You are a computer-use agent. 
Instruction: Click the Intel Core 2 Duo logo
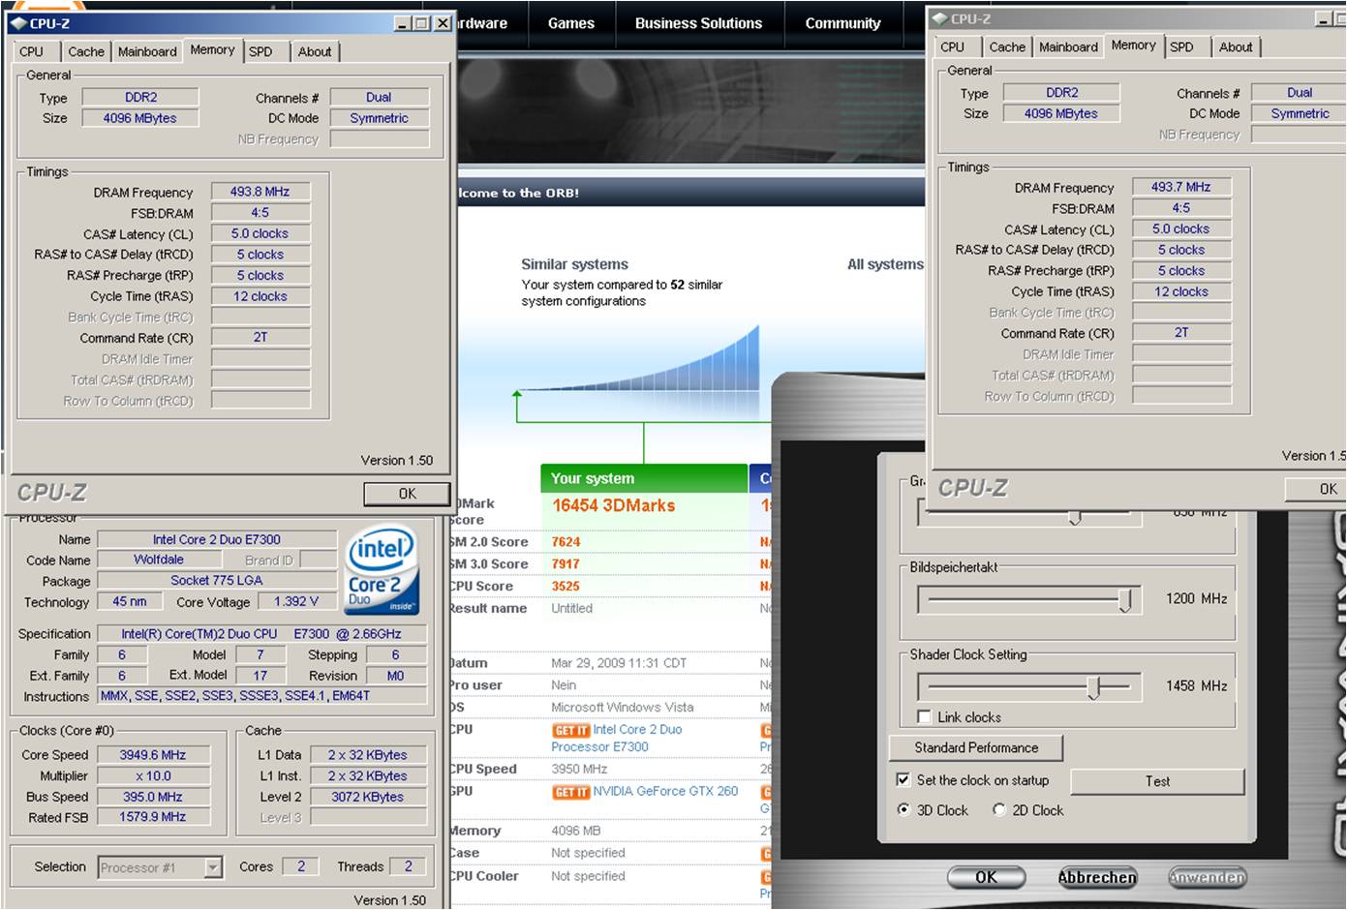click(383, 570)
